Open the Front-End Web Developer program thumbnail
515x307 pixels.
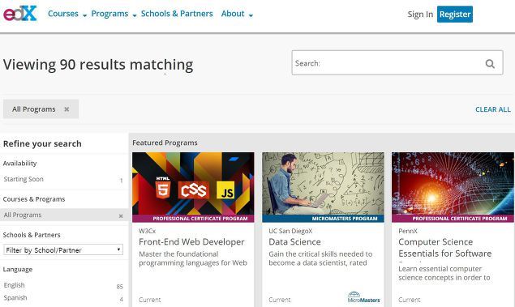193,187
